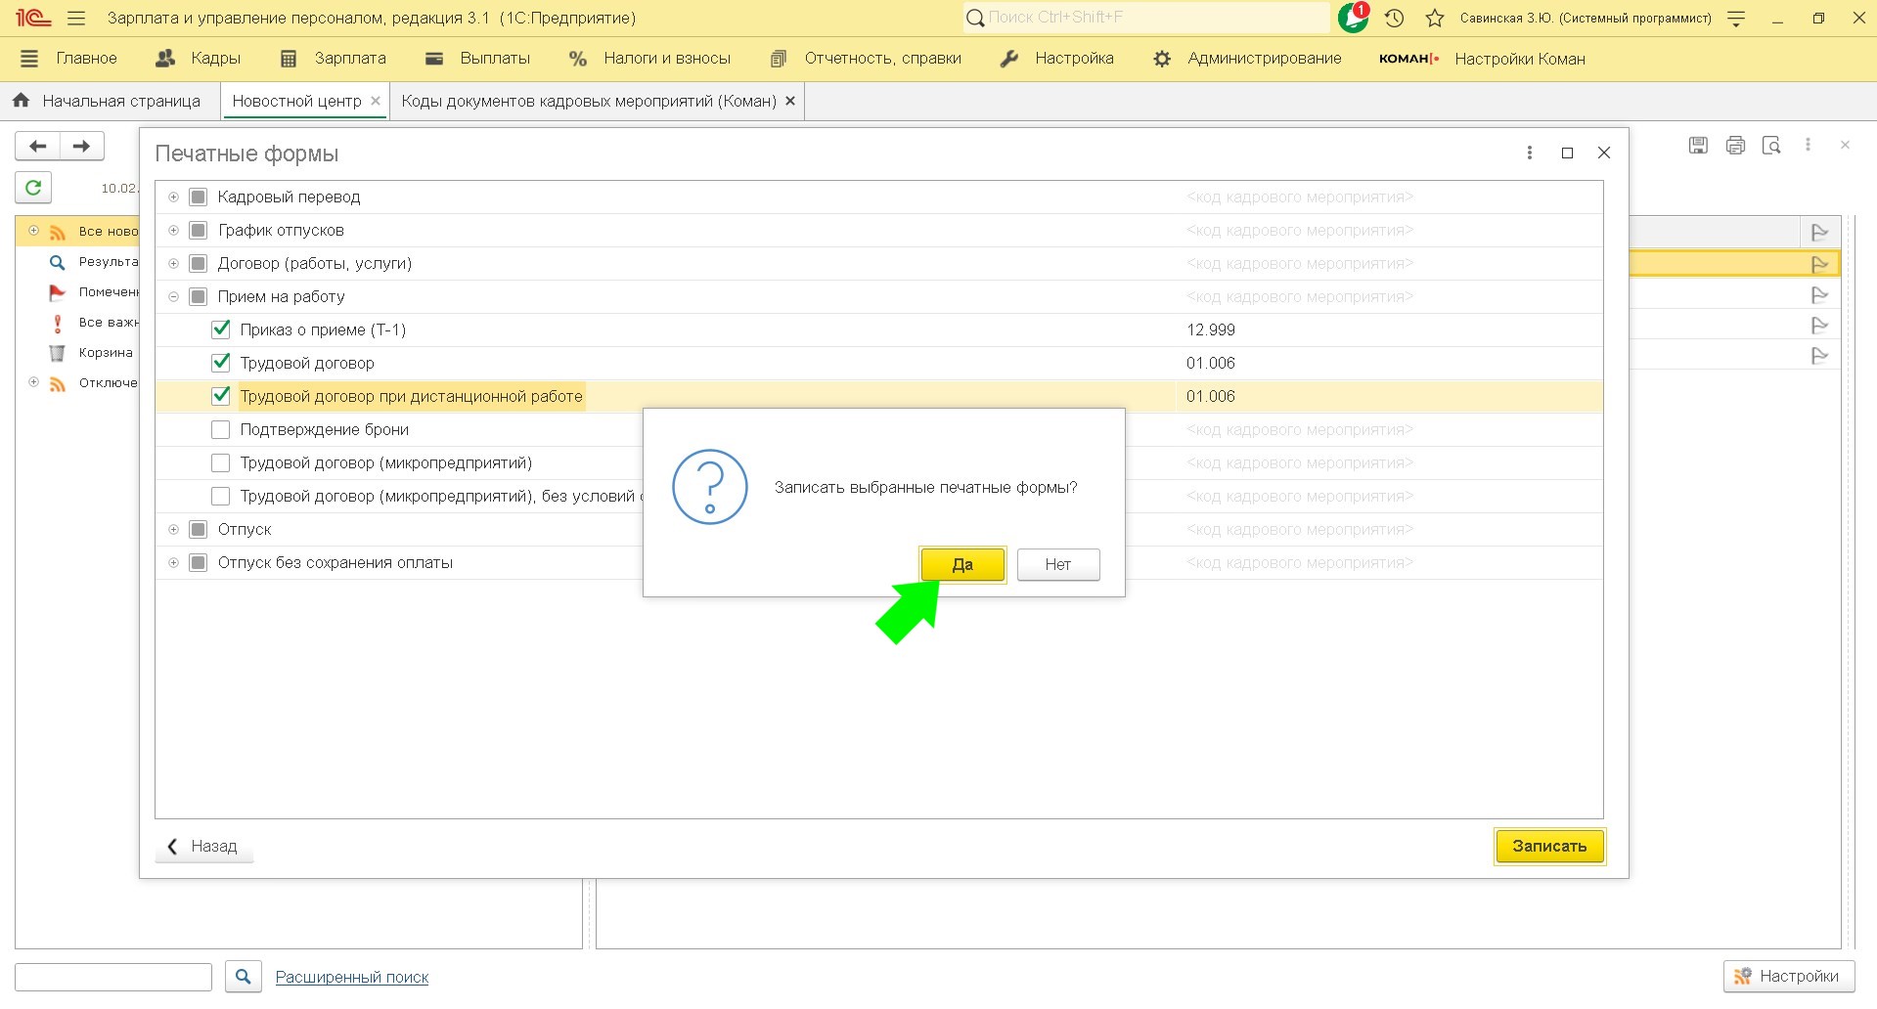
Task: Click the save diskette icon
Action: (1698, 146)
